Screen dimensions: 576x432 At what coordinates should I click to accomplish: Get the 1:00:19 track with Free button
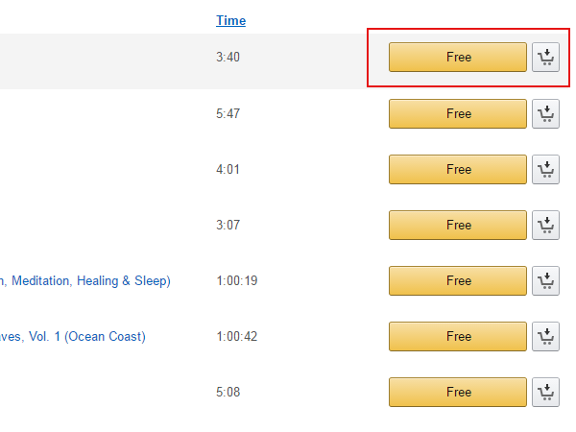click(458, 281)
